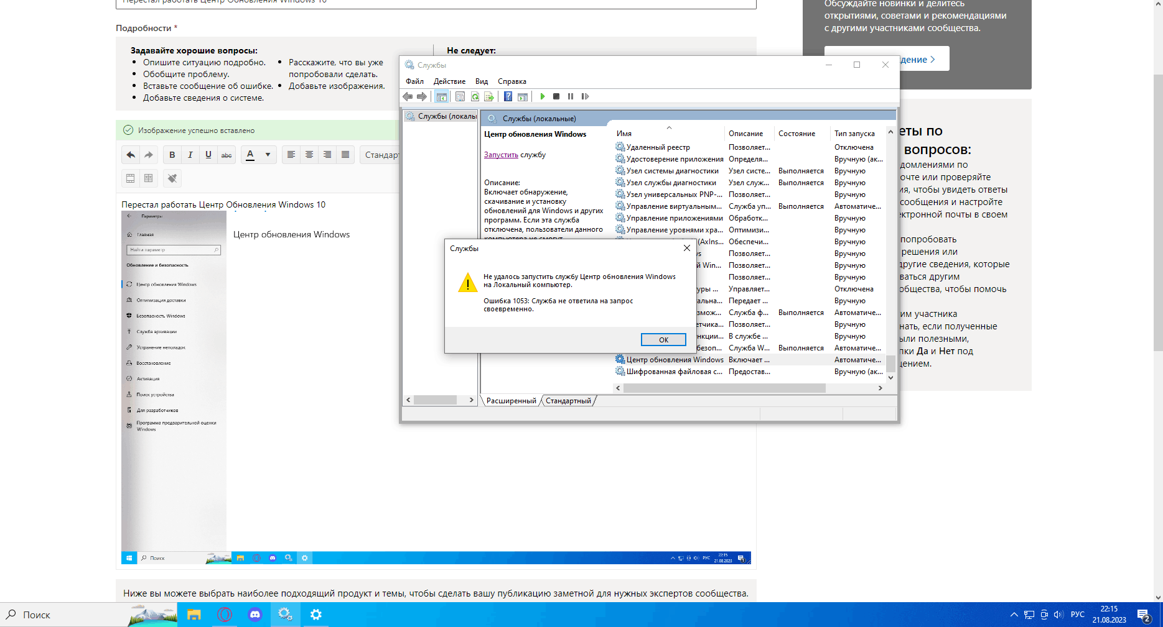Screen dimensions: 1163x627
Task: Sort services by the Тип запуска column header
Action: pyautogui.click(x=857, y=134)
